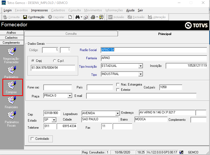Screen dimensions: 210x155
Task: Open the binoculars search dropdown arrow
Action: coord(81,17)
